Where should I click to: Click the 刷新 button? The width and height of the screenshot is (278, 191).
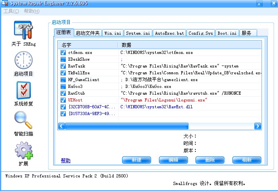point(247,160)
